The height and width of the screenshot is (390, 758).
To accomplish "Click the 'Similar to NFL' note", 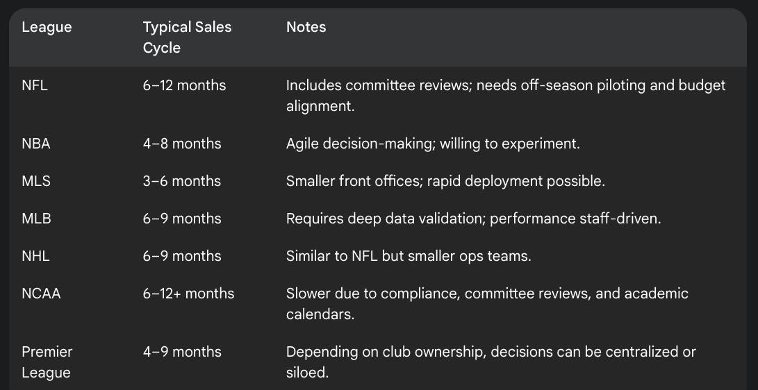I will pyautogui.click(x=409, y=256).
